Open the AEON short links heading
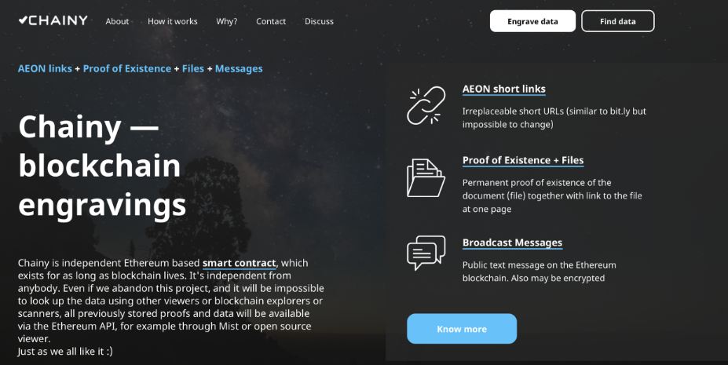Viewport: 728px width, 365px height. pos(503,89)
